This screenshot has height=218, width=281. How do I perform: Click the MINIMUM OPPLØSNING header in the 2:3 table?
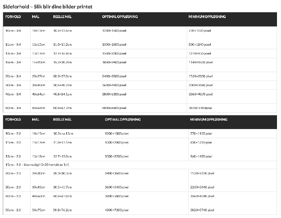[x=208, y=119]
